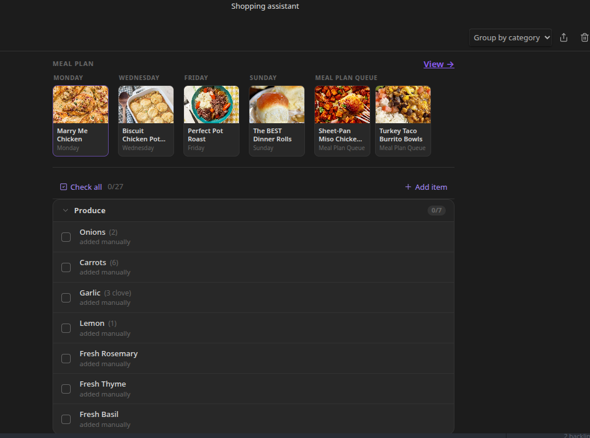590x438 pixels.
Task: Click the Check all checkbox icon
Action: [x=64, y=187]
